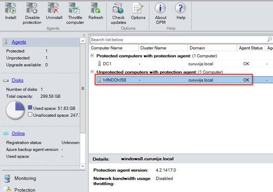Open the Online link
The width and height of the screenshot is (273, 192).
[x=18, y=133]
